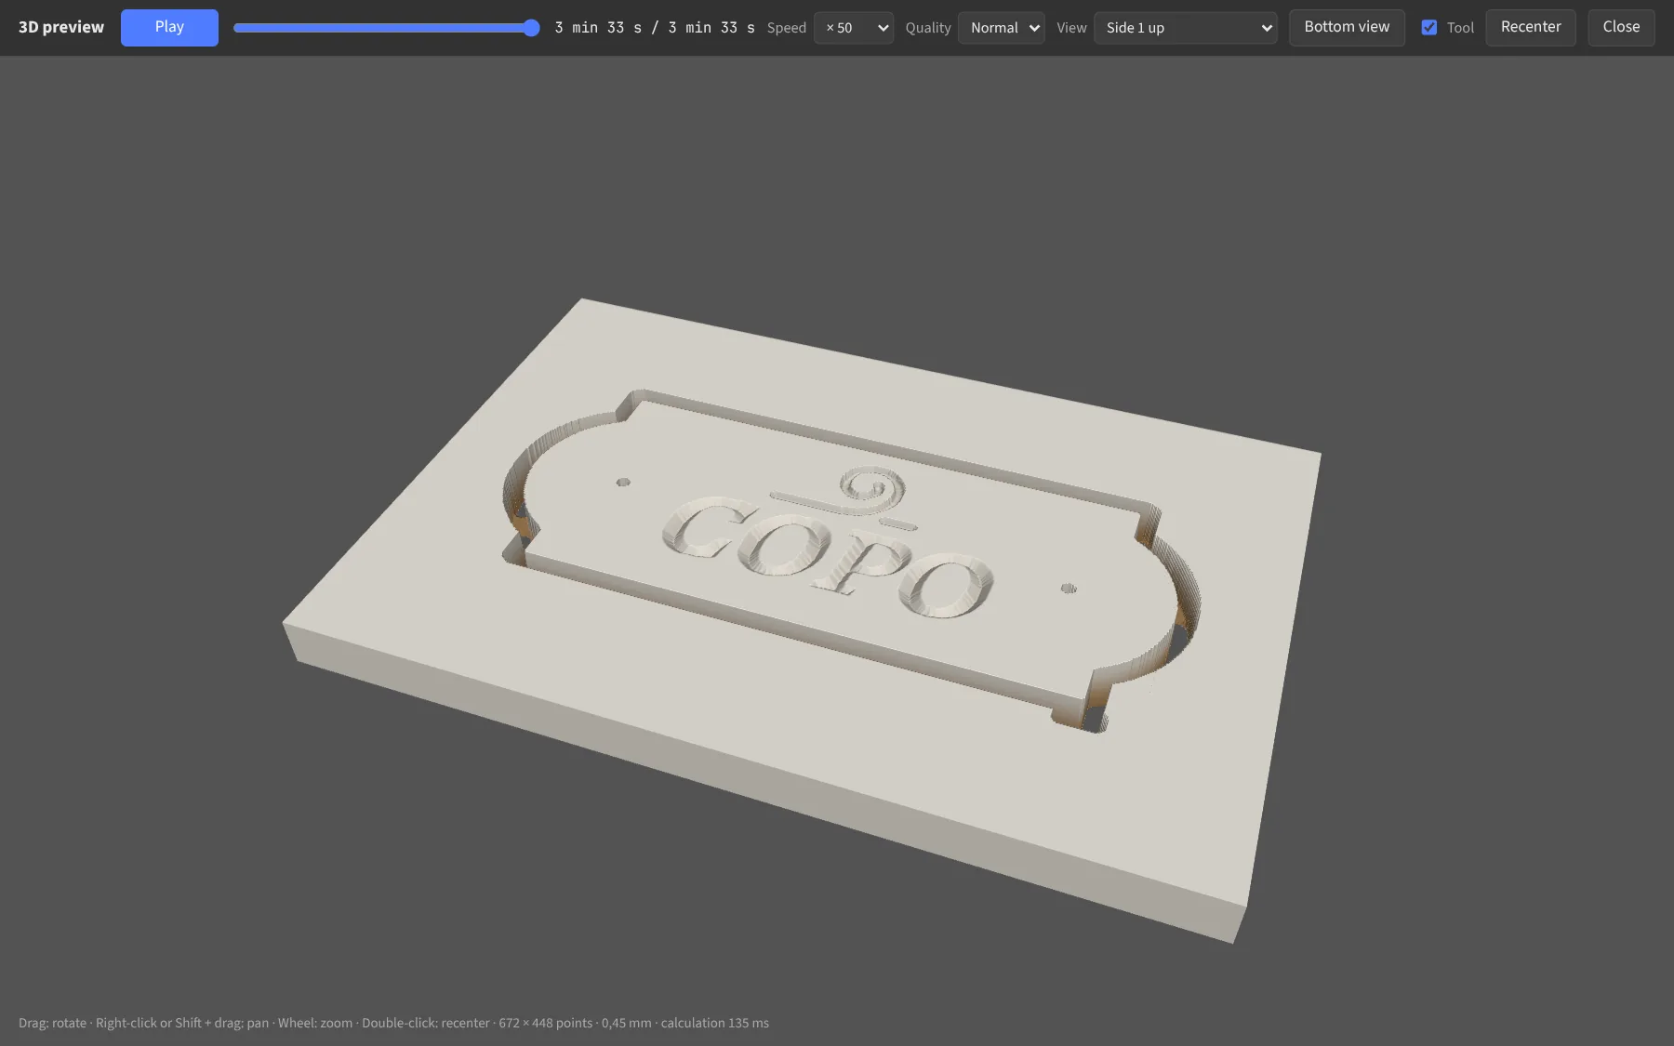Click the 'Speed' label
1674x1046 pixels.
(787, 28)
